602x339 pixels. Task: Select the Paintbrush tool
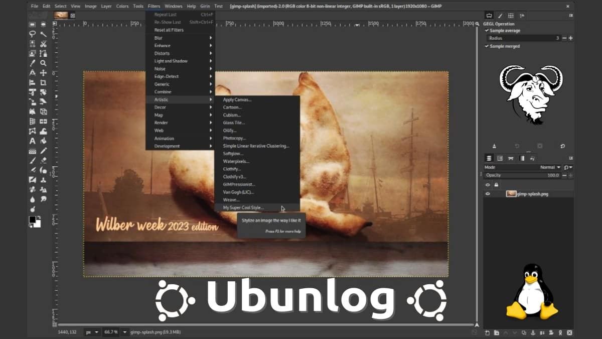coord(32,161)
